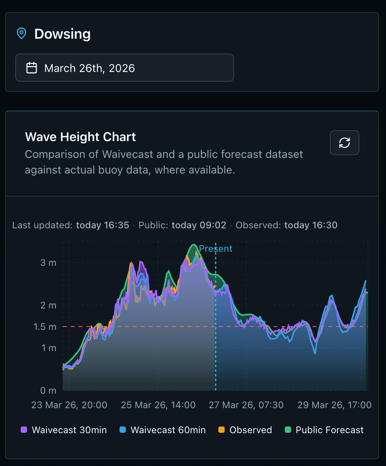386x466 pixels.
Task: Click the 29 Mar 26, 17:00 axis label
Action: (x=334, y=405)
